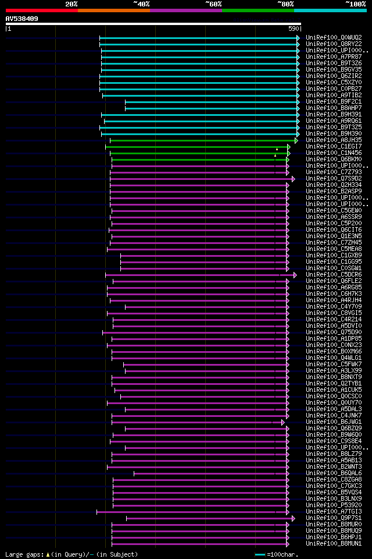Click the cyan alignment bar for B9F2C1
Viewport: 372px width, 559px height.
[x=212, y=102]
